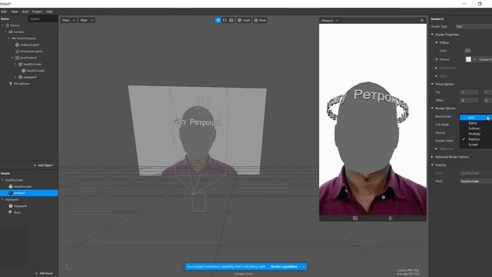492x277 pixels.
Task: Expand Advanced Render Options section
Action: point(432,157)
